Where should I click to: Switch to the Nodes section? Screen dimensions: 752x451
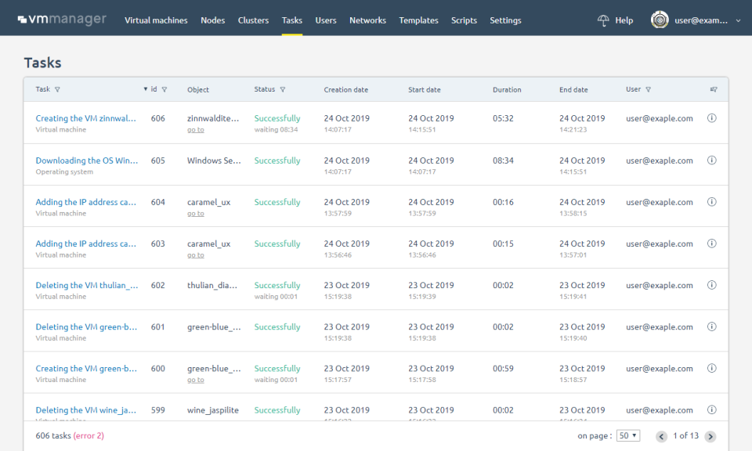(x=212, y=20)
